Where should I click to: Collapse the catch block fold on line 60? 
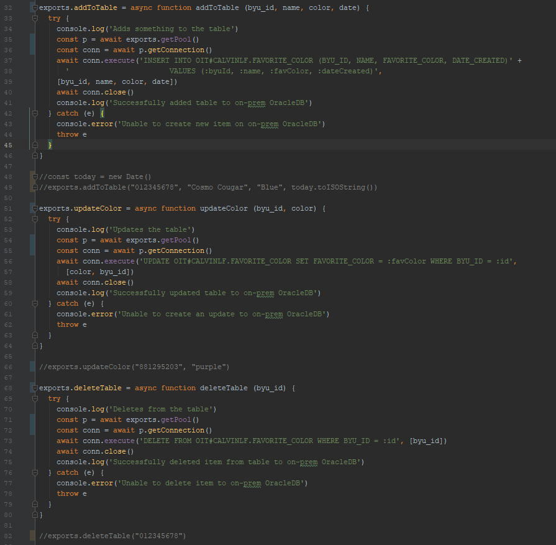35,303
